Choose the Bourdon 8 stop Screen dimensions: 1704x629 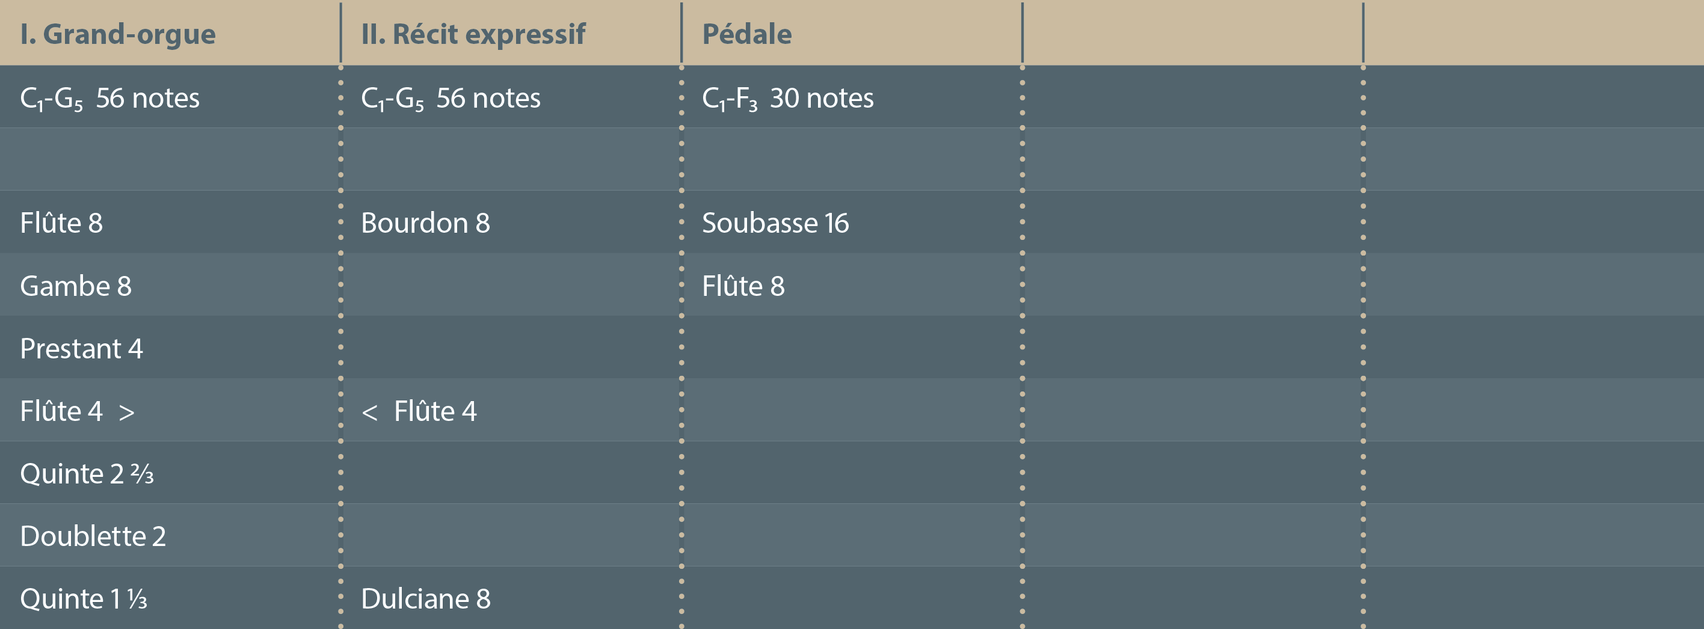[x=425, y=223]
